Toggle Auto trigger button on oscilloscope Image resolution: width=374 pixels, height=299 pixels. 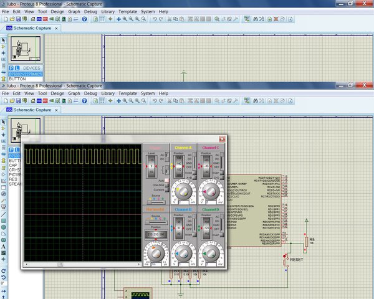click(167, 181)
